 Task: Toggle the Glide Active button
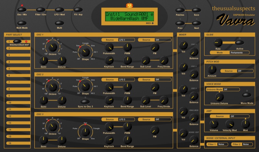coord(240,43)
